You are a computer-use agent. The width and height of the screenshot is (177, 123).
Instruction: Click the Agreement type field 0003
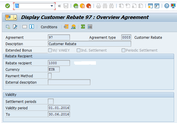pos(126,37)
